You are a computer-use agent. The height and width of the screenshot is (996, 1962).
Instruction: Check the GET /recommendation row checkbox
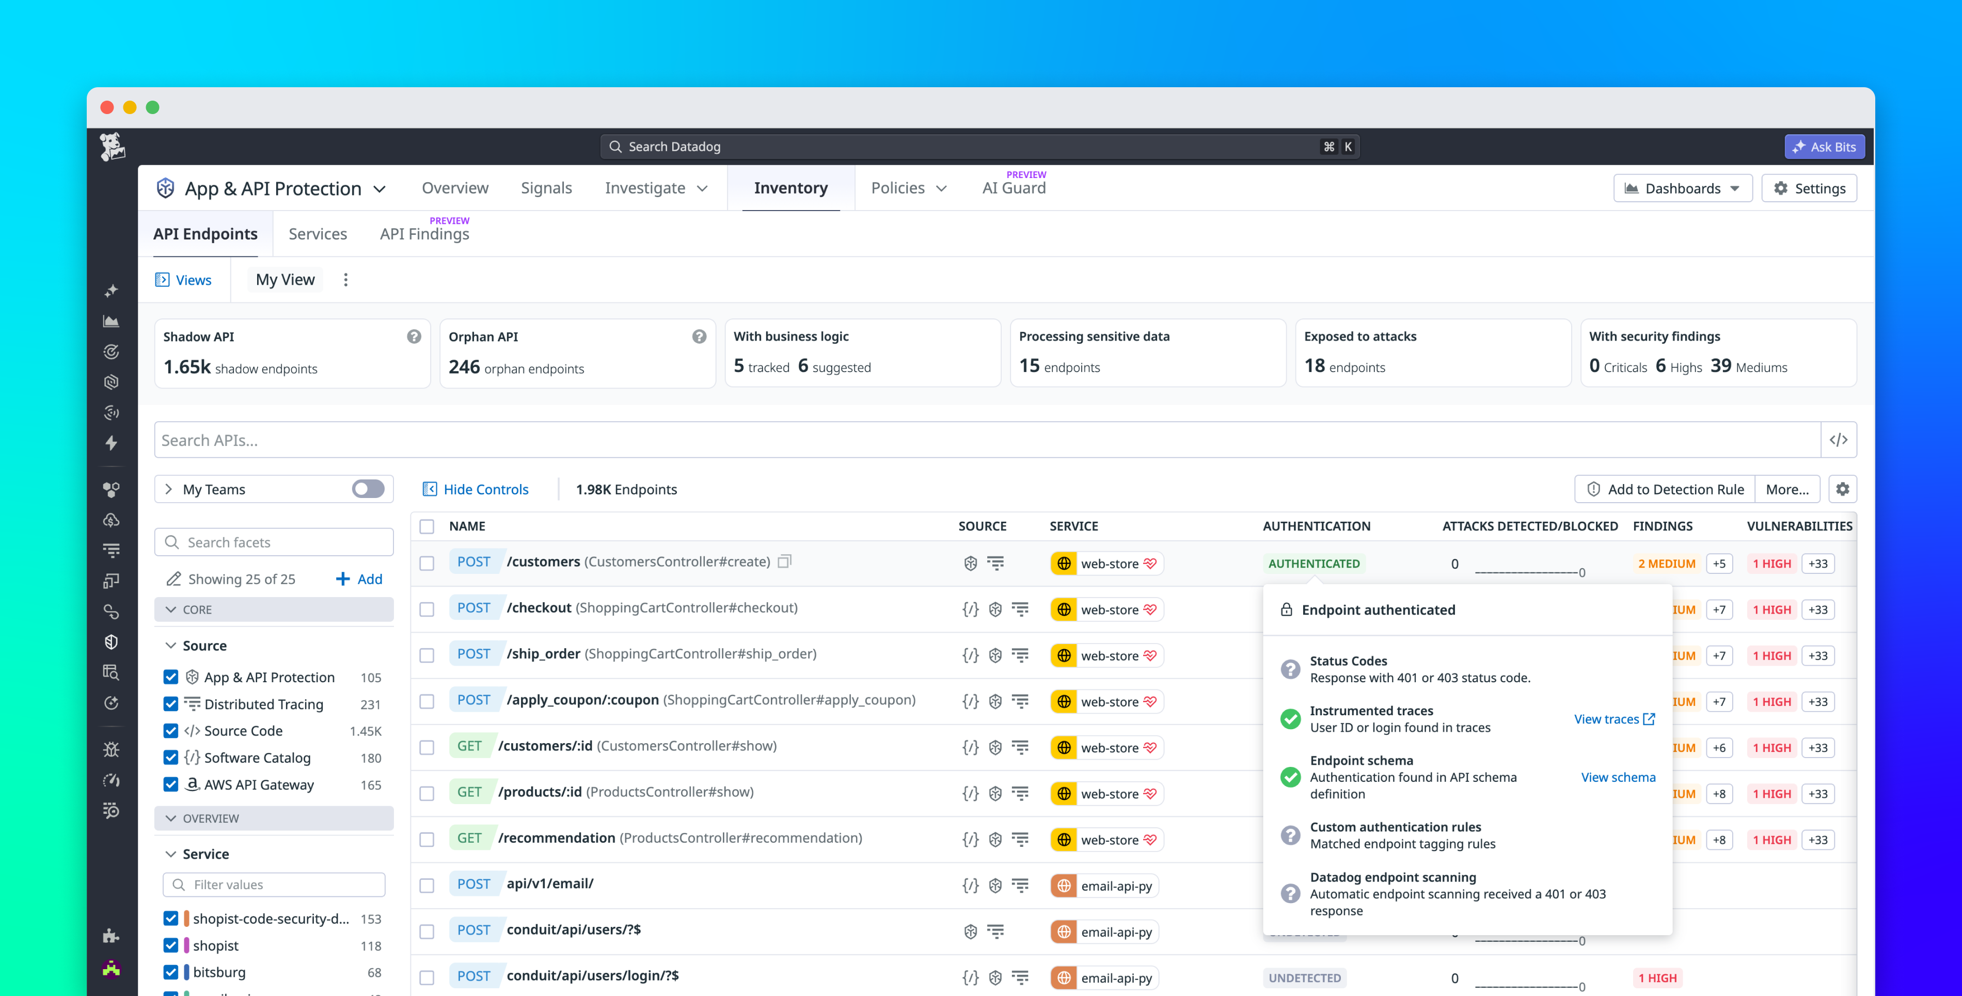(428, 839)
